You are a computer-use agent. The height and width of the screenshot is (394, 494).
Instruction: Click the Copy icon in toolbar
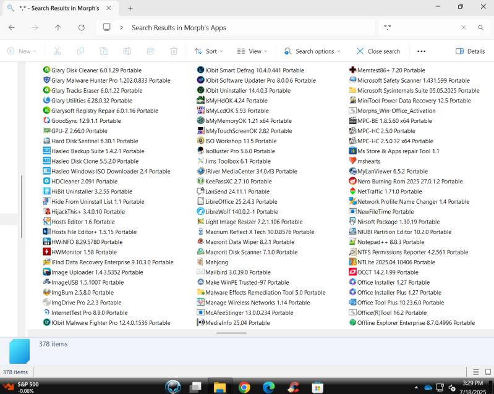coord(80,51)
